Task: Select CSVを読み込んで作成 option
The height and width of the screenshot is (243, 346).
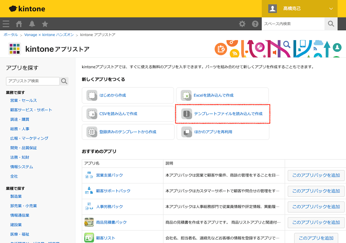Action: (x=128, y=114)
